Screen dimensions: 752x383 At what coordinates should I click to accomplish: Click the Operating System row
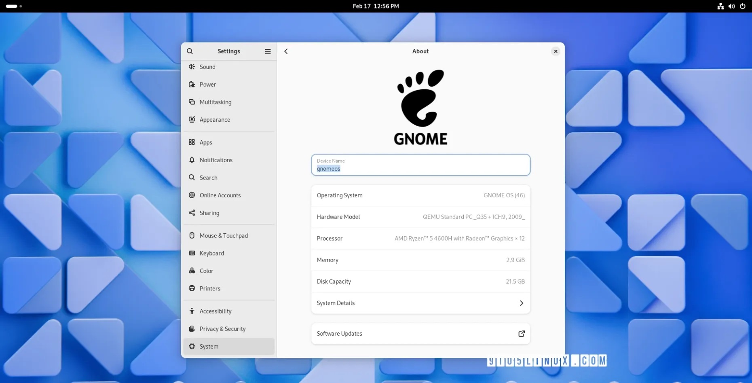click(420, 195)
